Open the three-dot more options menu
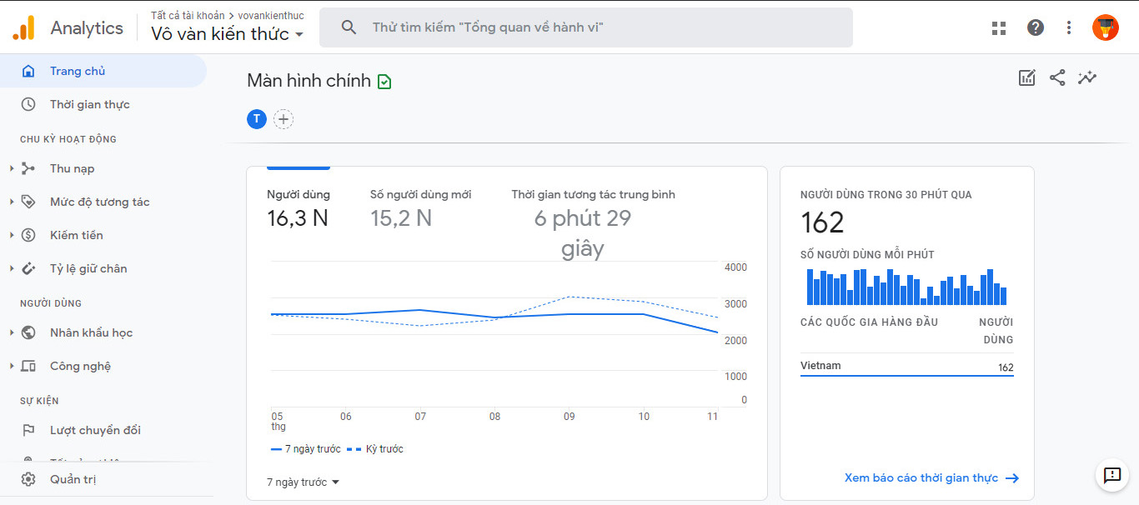This screenshot has height=505, width=1139. pos(1069,27)
